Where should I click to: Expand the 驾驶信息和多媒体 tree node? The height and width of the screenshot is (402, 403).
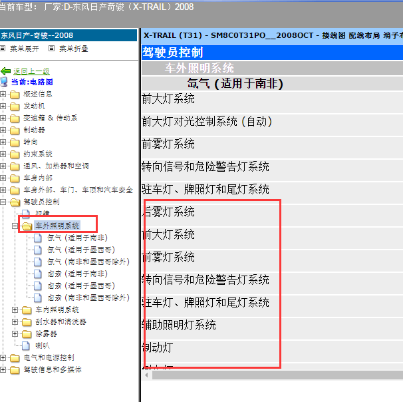pyautogui.click(x=3, y=369)
